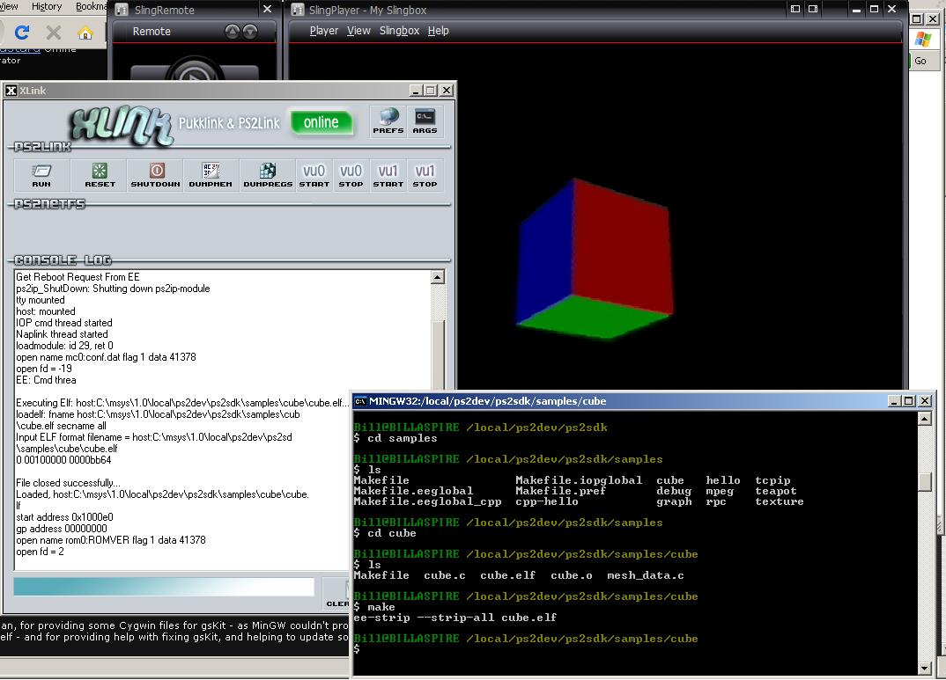946x680 pixels.
Task: Click the SlingRemote down arrow button
Action: (x=250, y=32)
